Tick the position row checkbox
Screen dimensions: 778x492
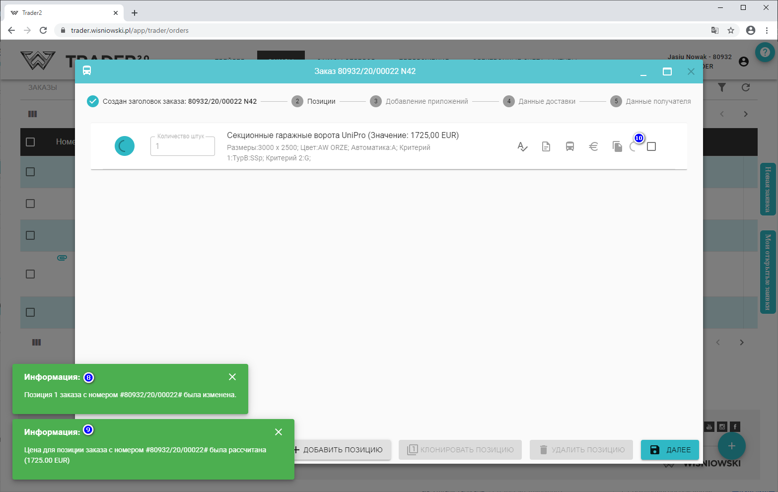coord(651,146)
